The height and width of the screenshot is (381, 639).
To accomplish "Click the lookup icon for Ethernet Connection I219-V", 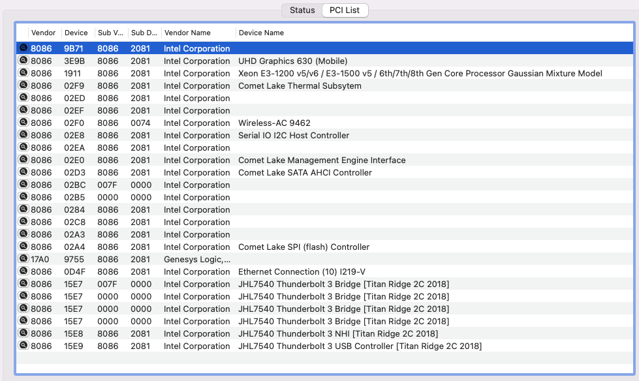I will click(23, 271).
